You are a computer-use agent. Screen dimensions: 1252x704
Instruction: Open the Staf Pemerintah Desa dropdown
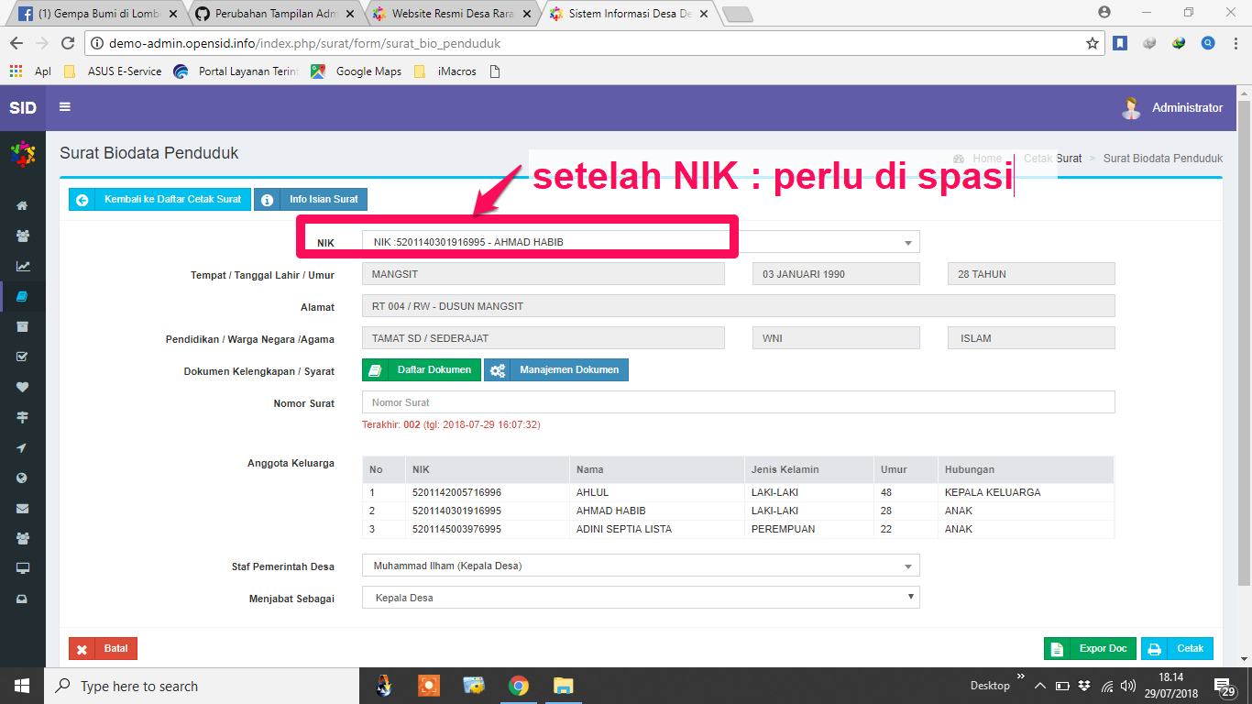point(906,565)
